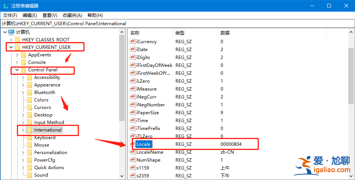This screenshot has height=180, width=355.
Task: Select the HKEY_CLASSES_ROOT folder icon
Action: [17, 40]
